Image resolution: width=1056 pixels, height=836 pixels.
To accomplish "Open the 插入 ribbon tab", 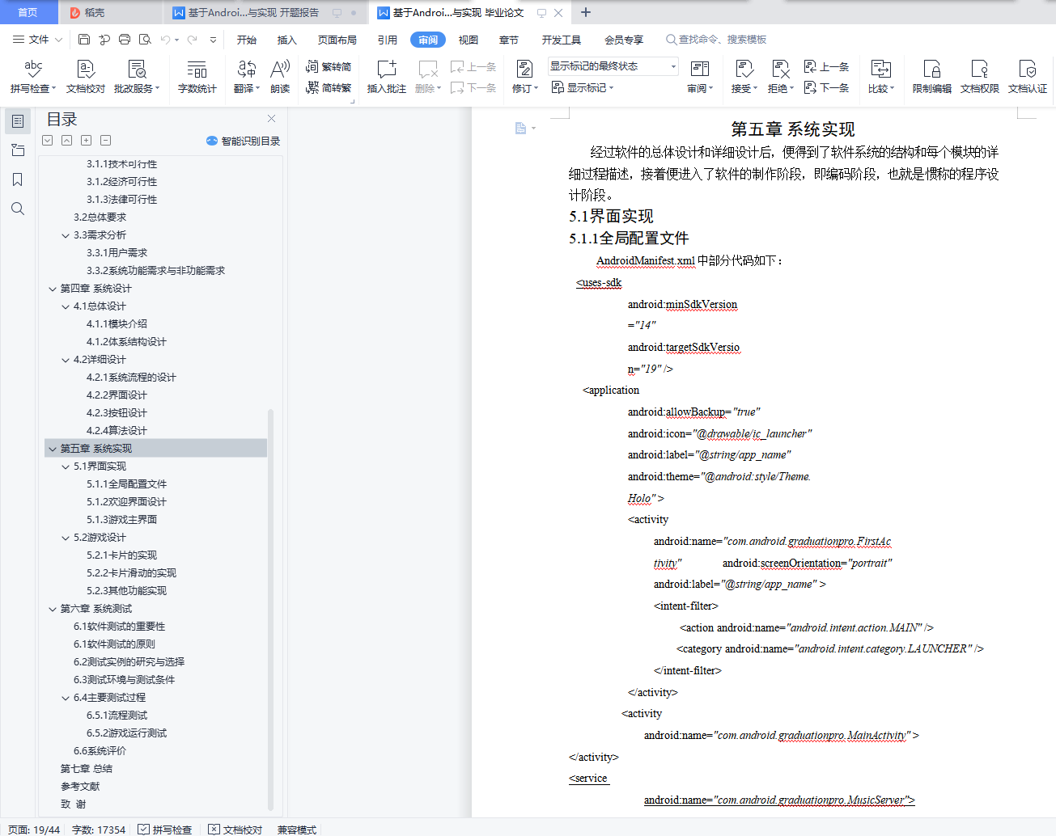I will pyautogui.click(x=287, y=40).
